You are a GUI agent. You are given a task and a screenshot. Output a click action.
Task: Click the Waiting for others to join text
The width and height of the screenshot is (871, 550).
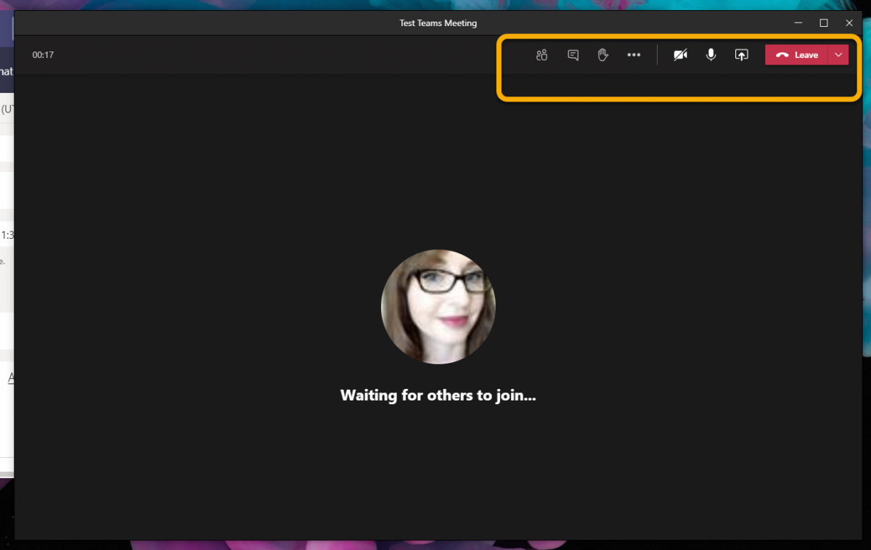[438, 396]
